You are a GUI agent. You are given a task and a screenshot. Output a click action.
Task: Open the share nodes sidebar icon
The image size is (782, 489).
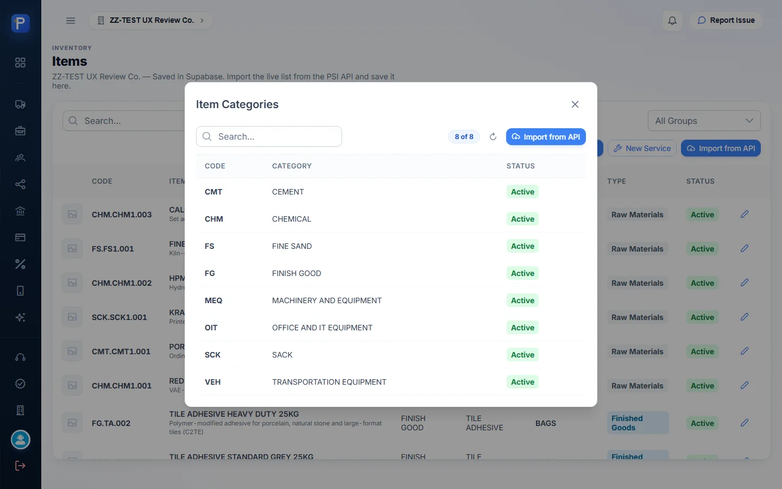[20, 184]
